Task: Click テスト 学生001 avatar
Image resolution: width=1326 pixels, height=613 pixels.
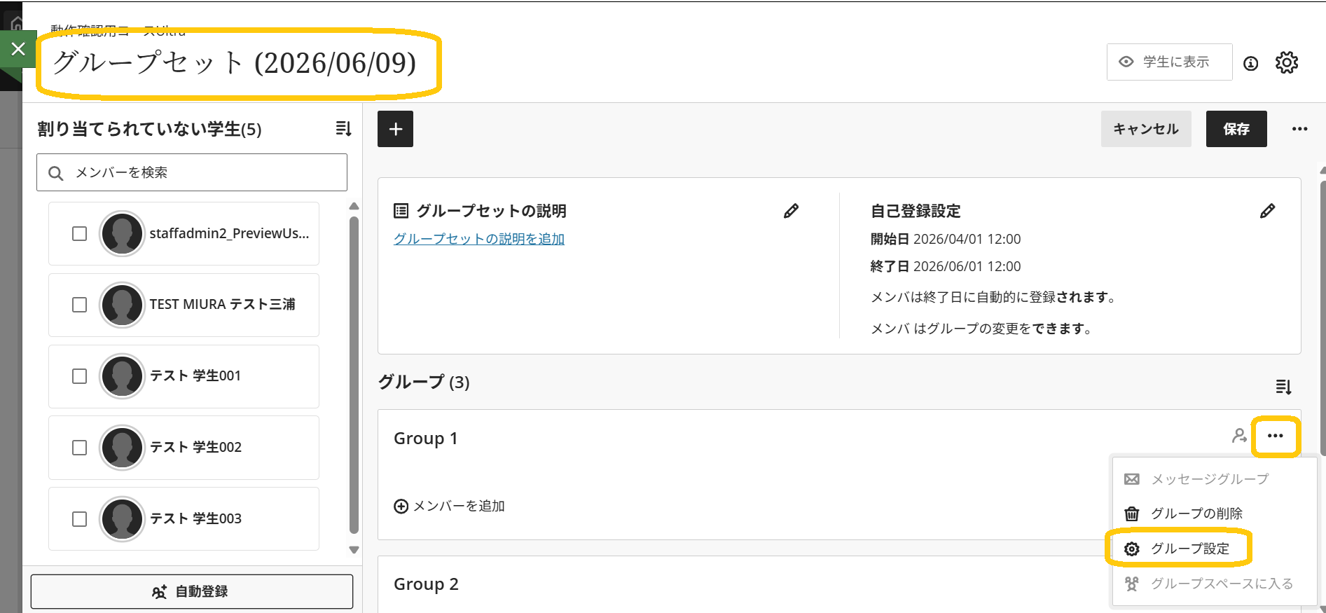Action: click(122, 376)
